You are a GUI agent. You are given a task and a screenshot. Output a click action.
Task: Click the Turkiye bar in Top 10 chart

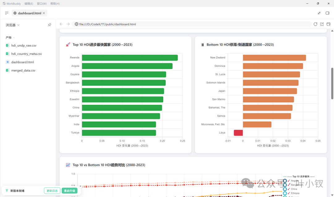point(119,133)
